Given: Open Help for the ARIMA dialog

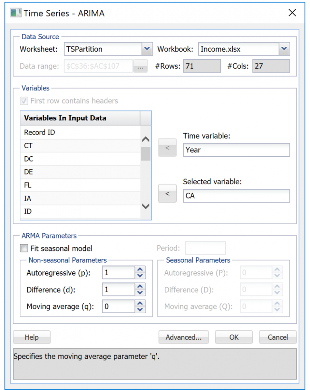Looking at the screenshot, I should 32,337.
